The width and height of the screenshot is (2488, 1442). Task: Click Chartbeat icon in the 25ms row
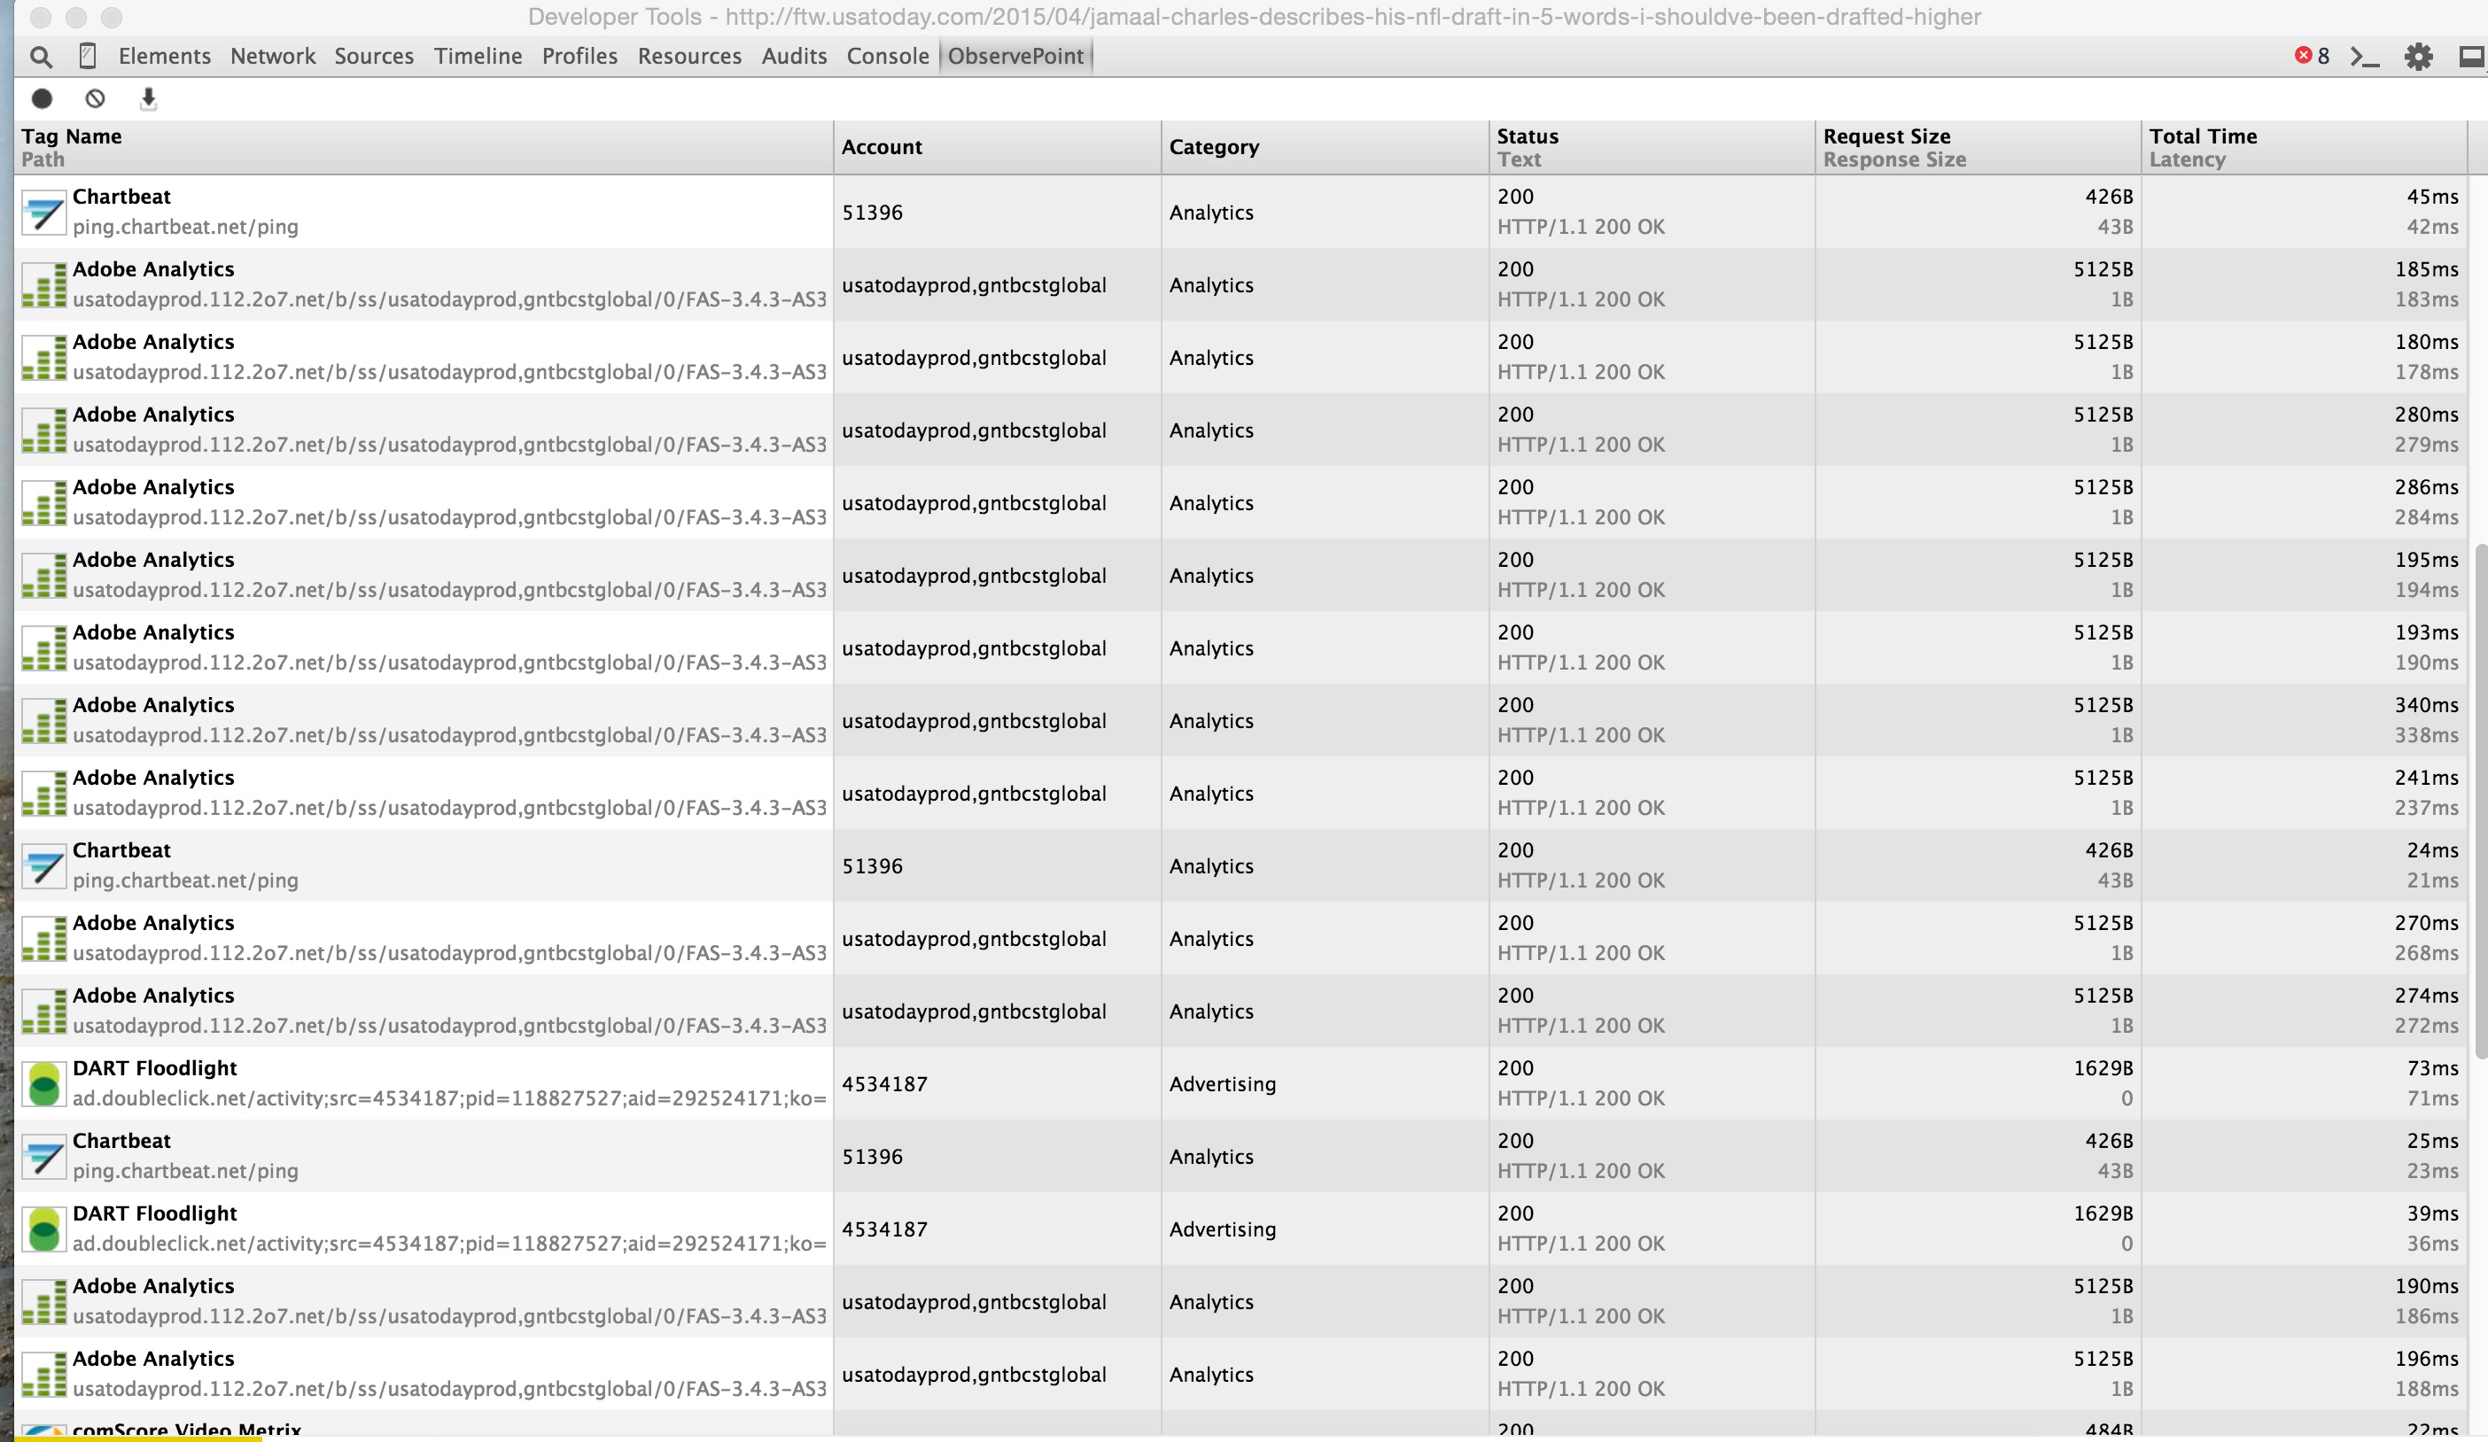coord(44,1157)
